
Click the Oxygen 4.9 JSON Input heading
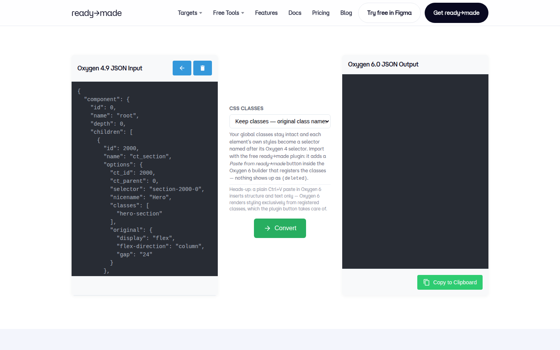(110, 68)
